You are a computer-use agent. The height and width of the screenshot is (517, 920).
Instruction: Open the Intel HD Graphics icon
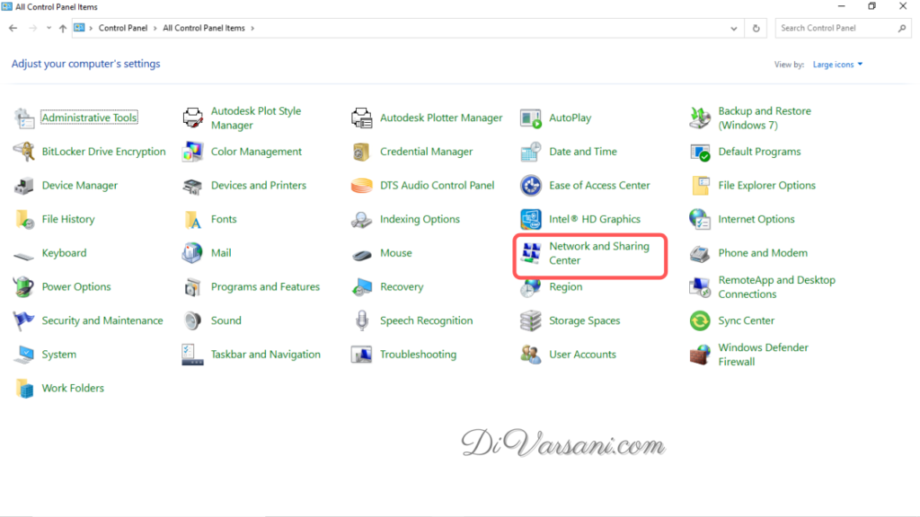pos(531,219)
